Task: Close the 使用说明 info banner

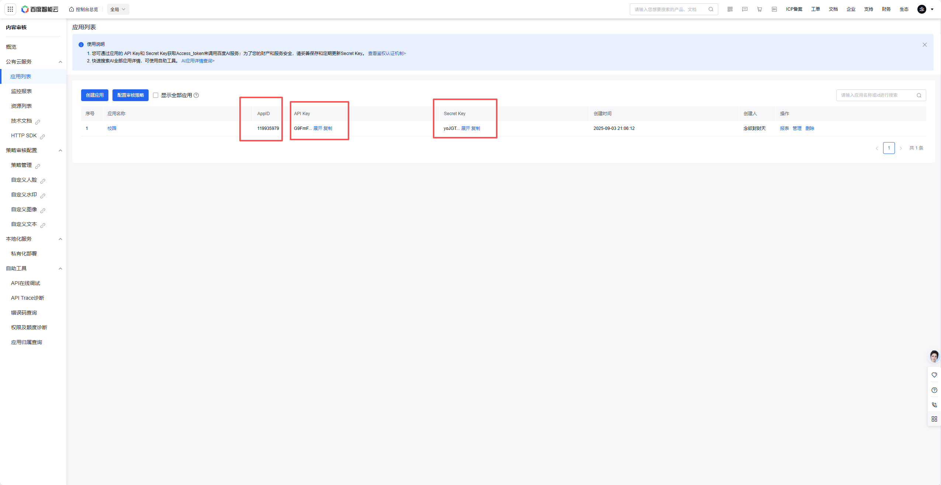Action: [924, 45]
